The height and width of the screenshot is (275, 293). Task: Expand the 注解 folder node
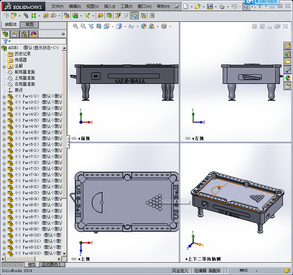coord(4,67)
